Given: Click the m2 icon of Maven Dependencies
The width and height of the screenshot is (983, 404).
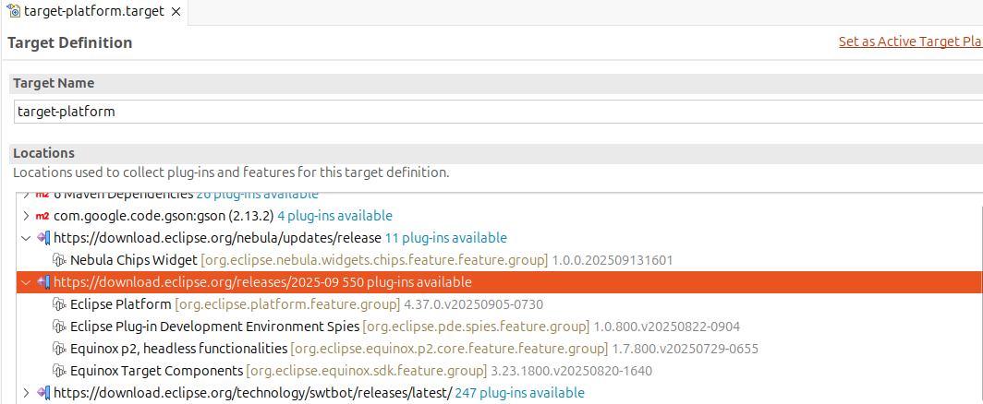Looking at the screenshot, I should point(42,195).
